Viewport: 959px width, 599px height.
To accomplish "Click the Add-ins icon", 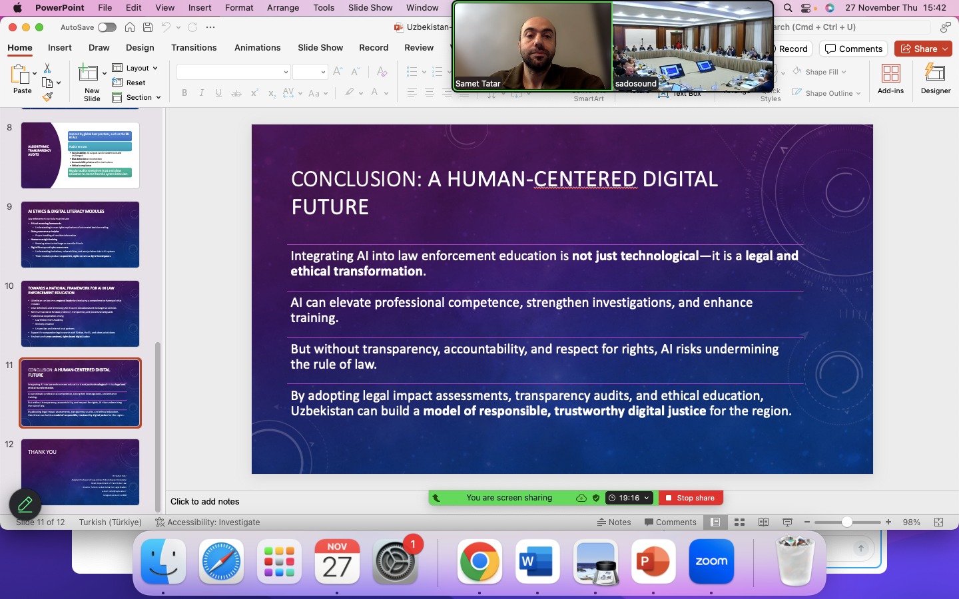I will tap(890, 79).
